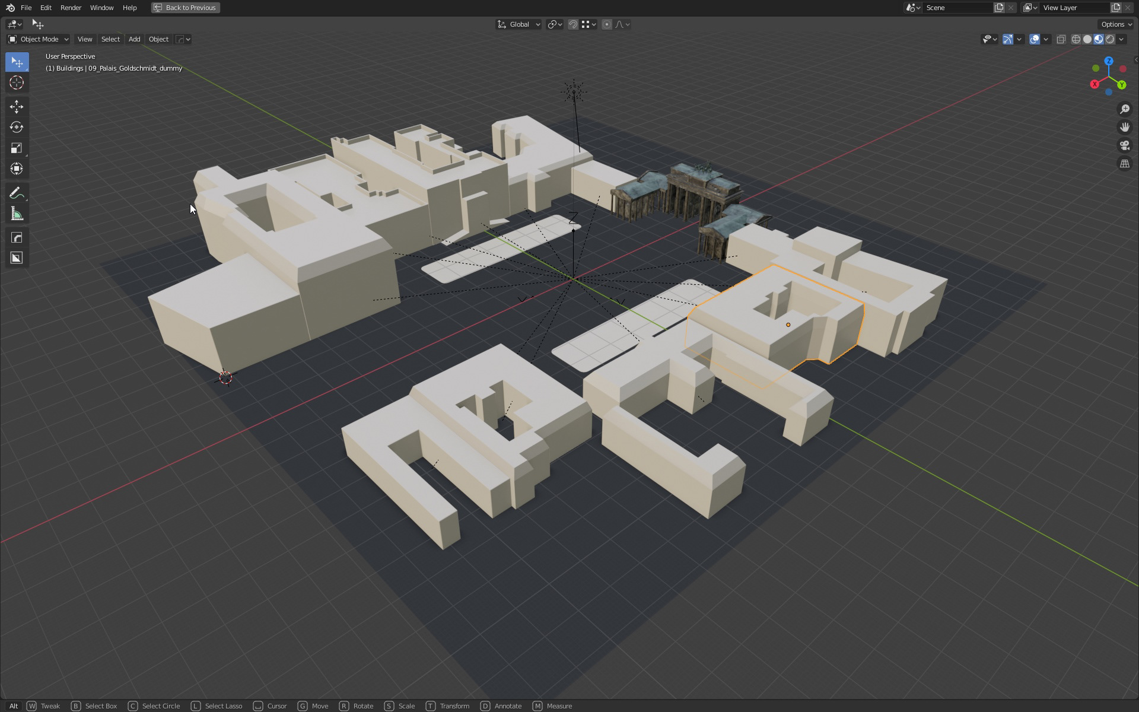Disable snapping with the magnet icon

pos(572,24)
